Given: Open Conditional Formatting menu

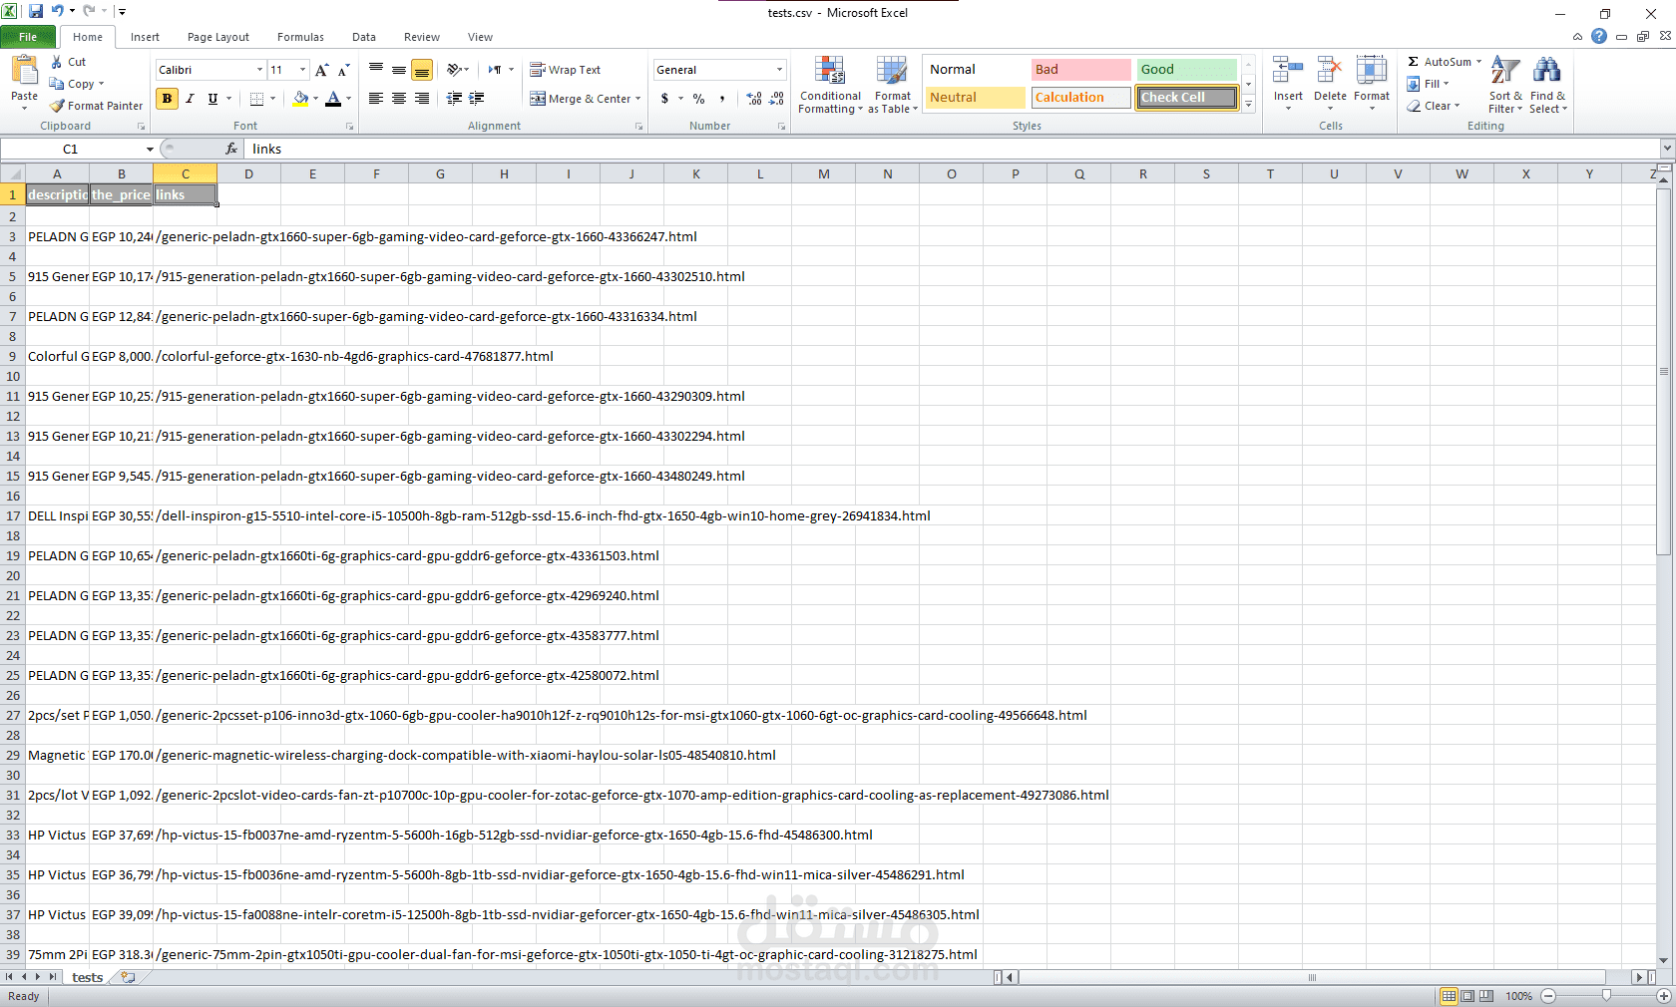Looking at the screenshot, I should [x=830, y=85].
